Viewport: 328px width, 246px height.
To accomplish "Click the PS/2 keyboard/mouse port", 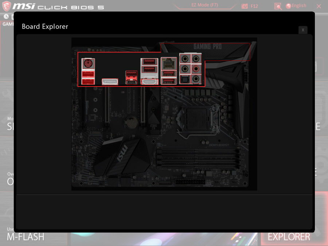I will [x=87, y=64].
